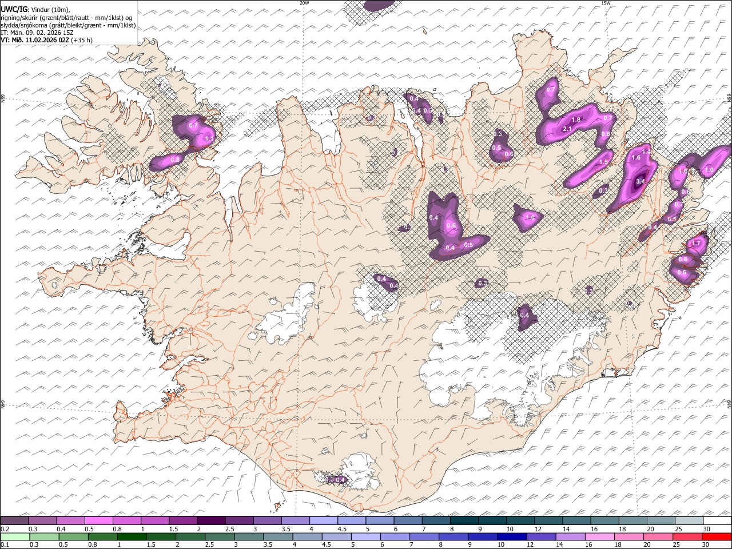Click the UWC/IG title label

[x=14, y=9]
